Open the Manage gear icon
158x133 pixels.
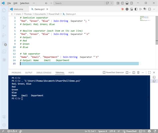(x=4, y=125)
